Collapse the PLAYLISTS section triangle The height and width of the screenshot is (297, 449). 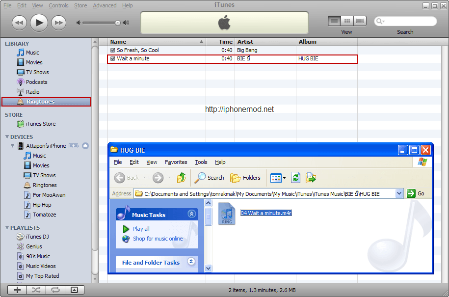point(7,228)
